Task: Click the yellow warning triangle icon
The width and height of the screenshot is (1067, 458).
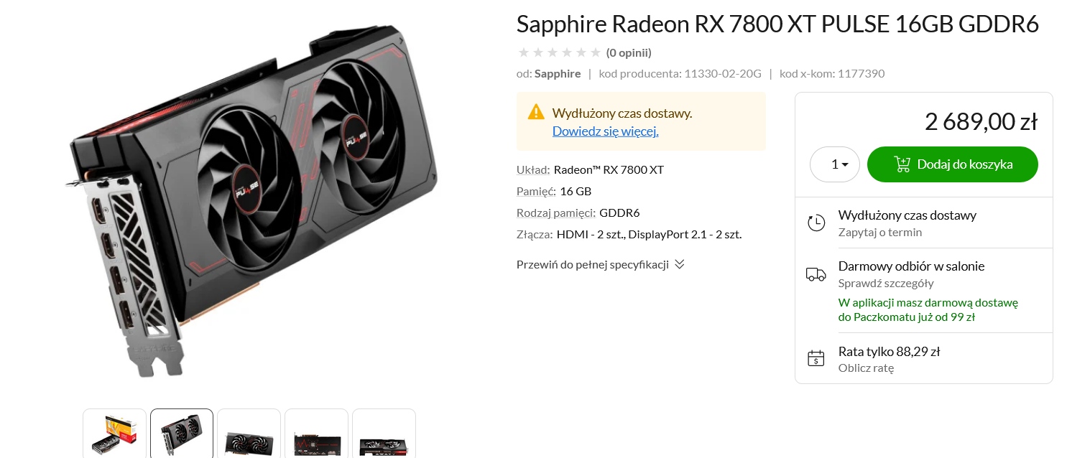Action: (x=536, y=112)
